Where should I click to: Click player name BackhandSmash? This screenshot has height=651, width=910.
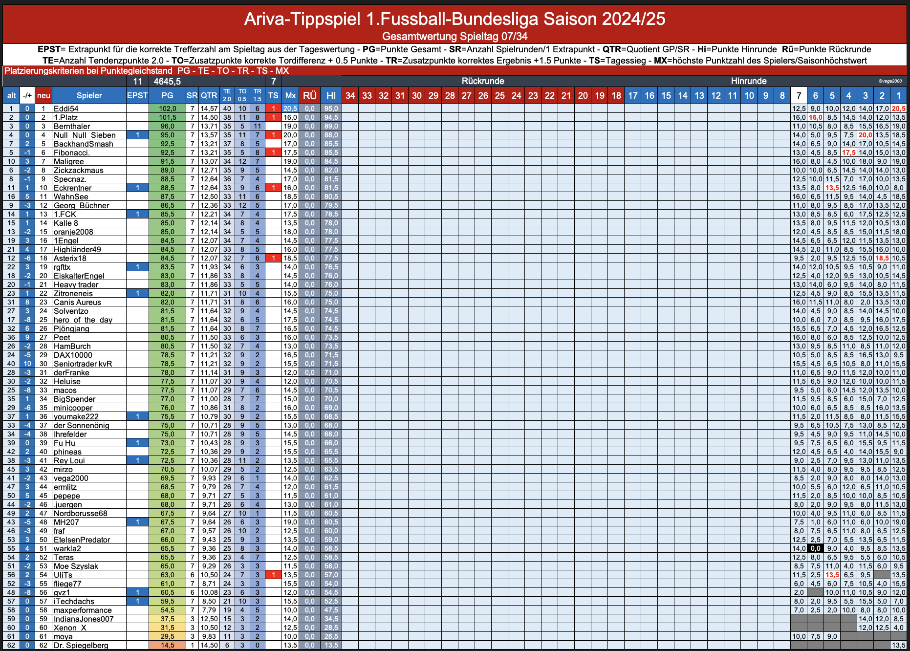click(83, 144)
